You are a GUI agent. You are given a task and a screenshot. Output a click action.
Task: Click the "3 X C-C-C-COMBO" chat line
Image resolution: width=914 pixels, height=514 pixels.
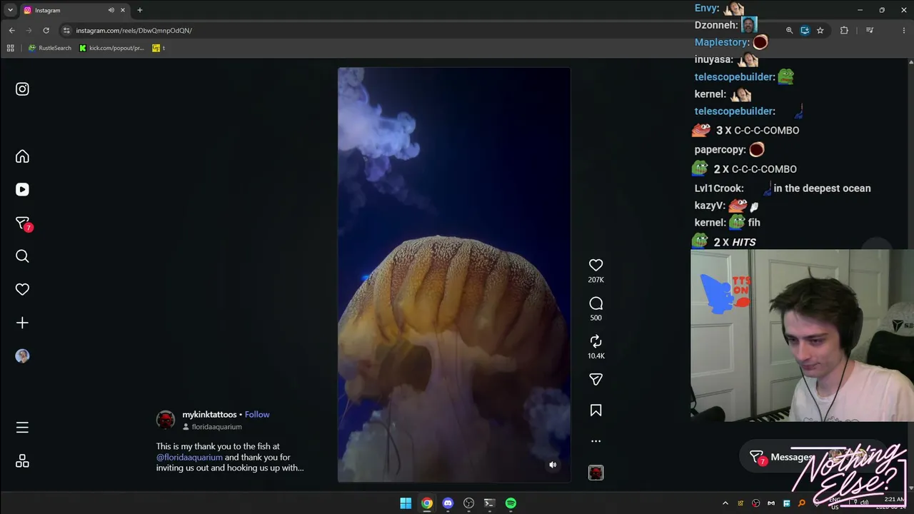(x=745, y=131)
